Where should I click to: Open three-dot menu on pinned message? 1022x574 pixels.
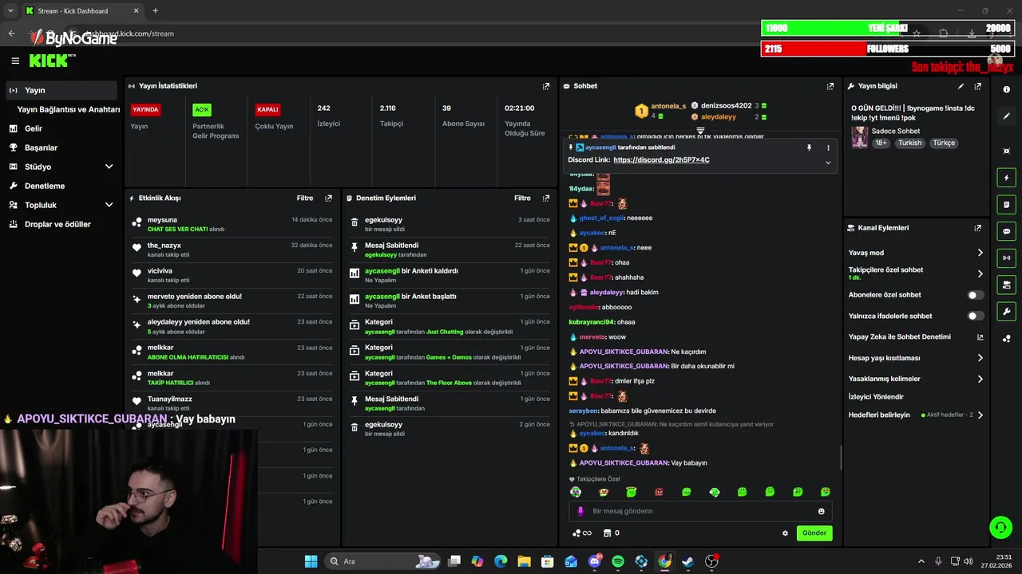[x=828, y=147]
